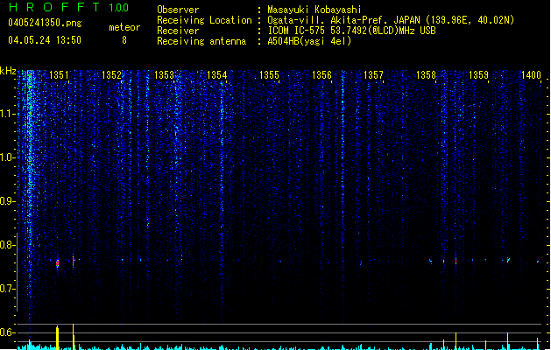The width and height of the screenshot is (551, 350).
Task: Click the red meteor echo just before 1351
Action: click(58, 264)
